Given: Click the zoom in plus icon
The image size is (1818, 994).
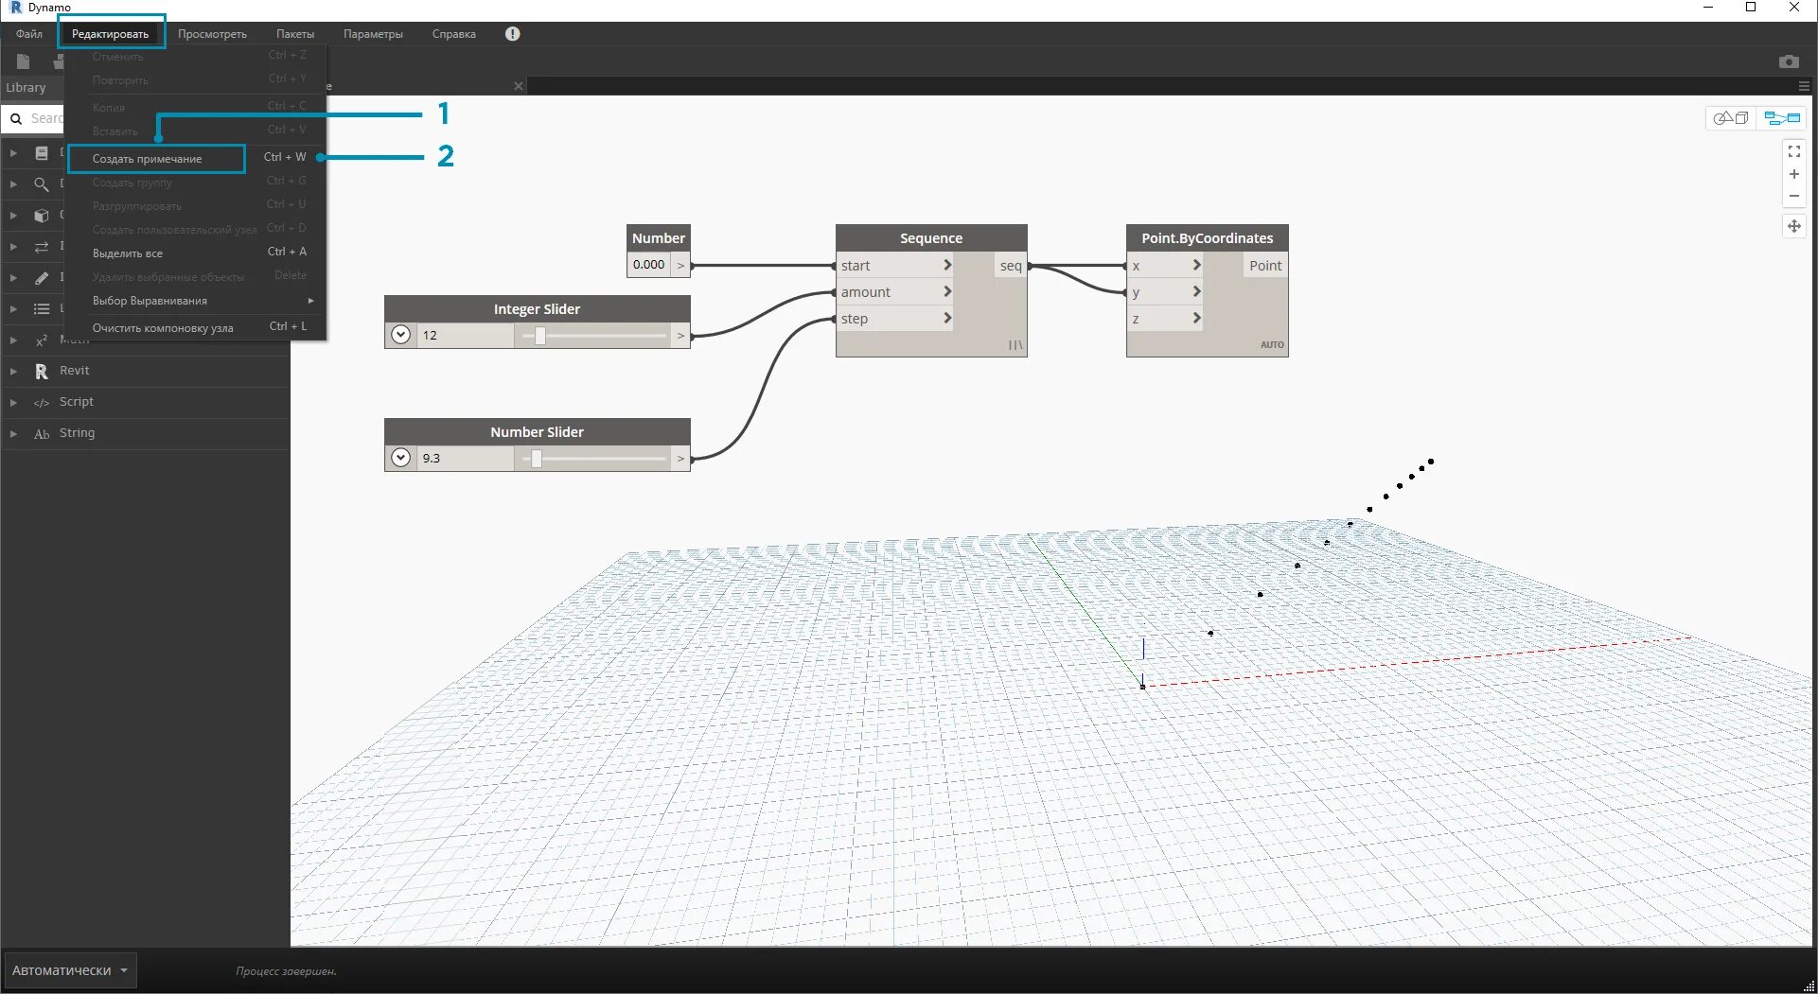Looking at the screenshot, I should 1793,174.
